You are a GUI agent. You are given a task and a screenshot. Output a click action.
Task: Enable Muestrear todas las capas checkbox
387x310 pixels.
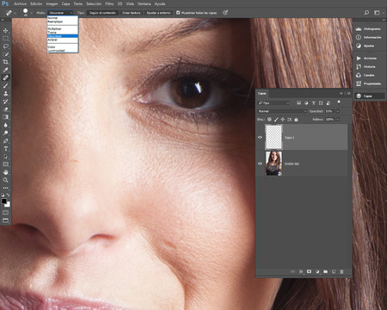pyautogui.click(x=178, y=13)
